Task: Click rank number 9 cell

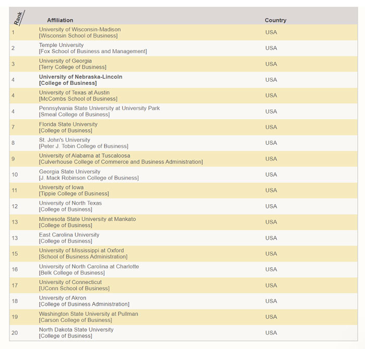Action: (13, 159)
